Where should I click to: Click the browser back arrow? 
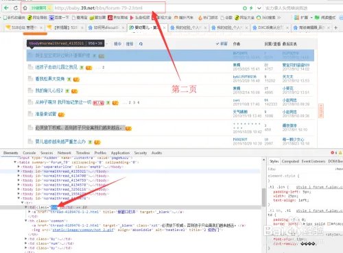click(6, 8)
